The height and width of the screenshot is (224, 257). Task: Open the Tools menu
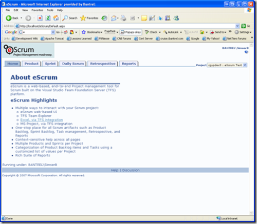pyautogui.click(x=50, y=10)
